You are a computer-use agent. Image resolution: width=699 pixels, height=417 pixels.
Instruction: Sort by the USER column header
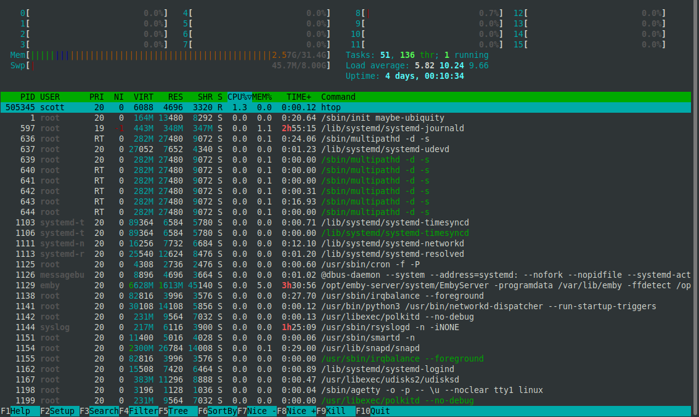[x=50, y=97]
